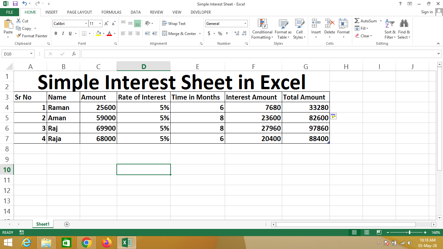This screenshot has width=443, height=249.
Task: Open Sort & Filter options
Action: [390, 29]
